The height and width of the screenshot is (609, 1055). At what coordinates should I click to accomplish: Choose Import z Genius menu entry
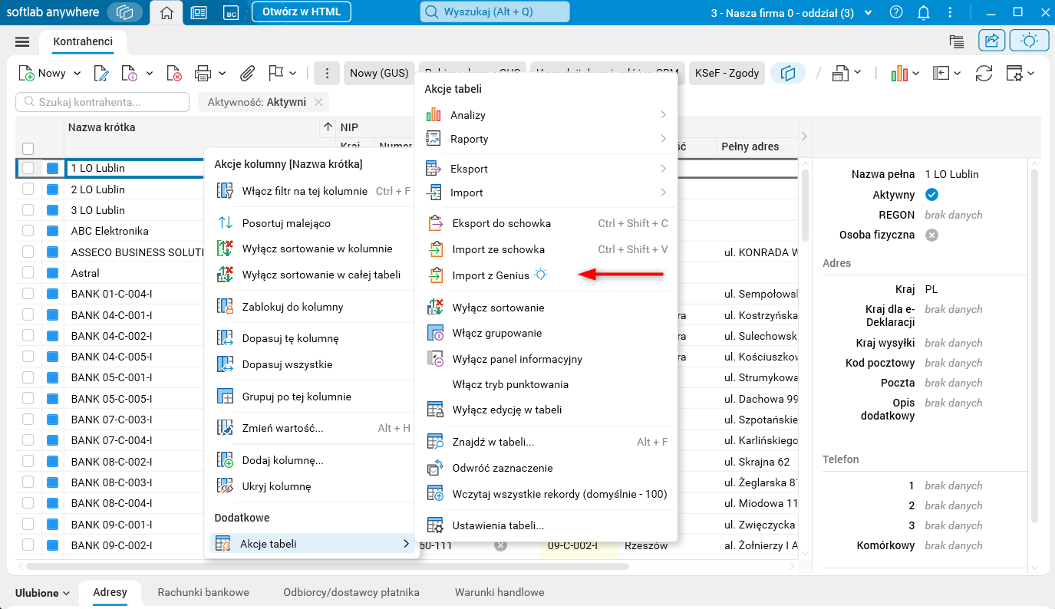[x=490, y=275]
